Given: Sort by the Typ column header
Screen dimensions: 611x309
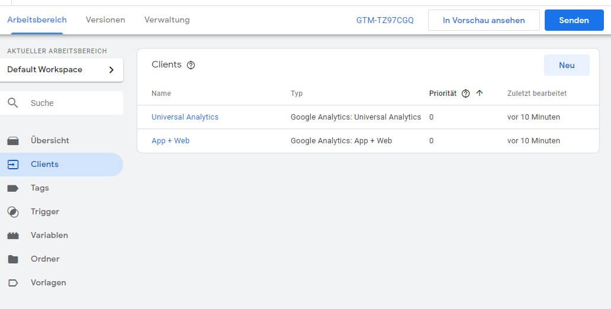Looking at the screenshot, I should [297, 94].
